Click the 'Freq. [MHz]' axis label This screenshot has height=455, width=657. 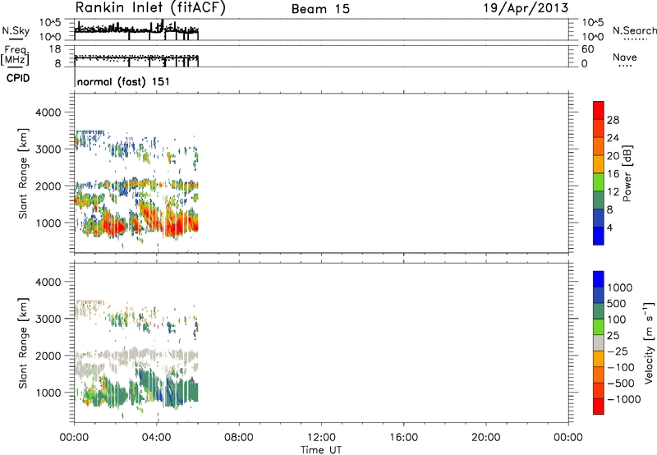point(16,55)
